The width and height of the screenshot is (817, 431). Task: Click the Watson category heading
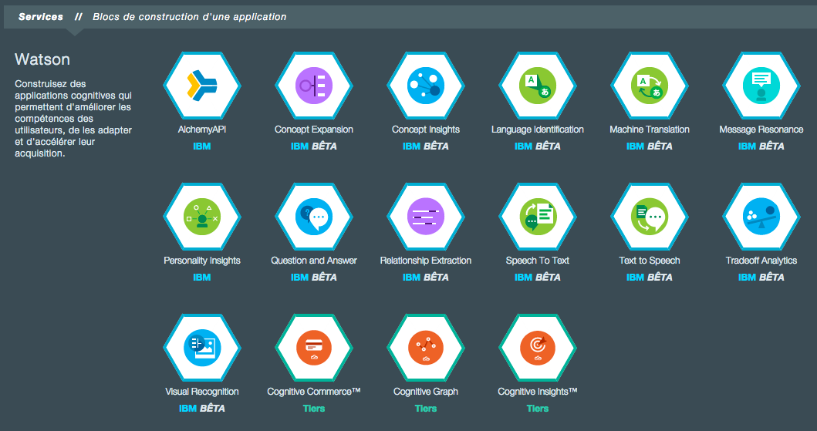coord(42,59)
